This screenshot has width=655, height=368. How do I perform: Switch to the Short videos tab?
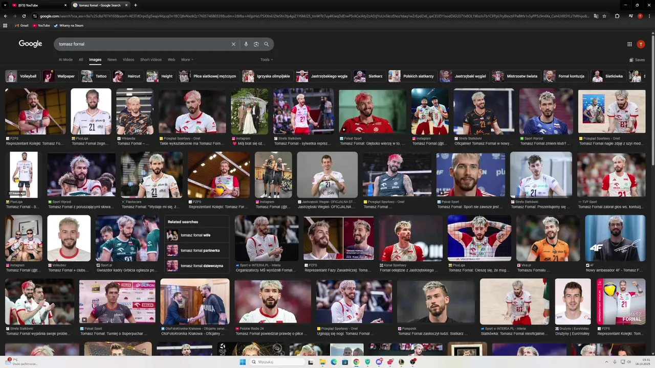(151, 60)
